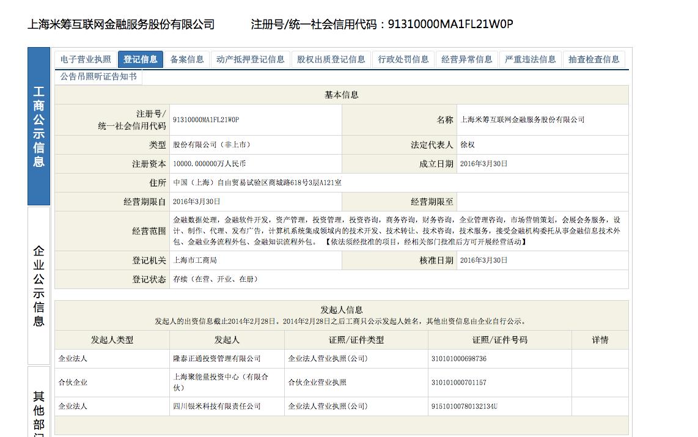Click registration status 存续（在营、开业、在册）
Image resolution: width=698 pixels, height=437 pixels.
[216, 279]
